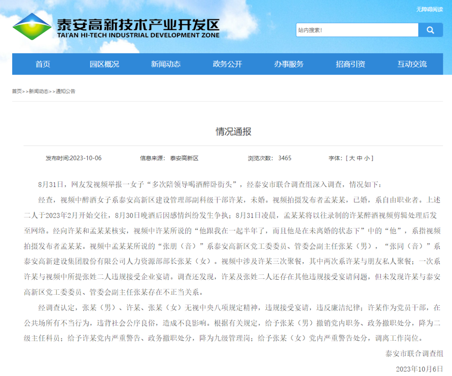Click the site search input field

(x=357, y=30)
